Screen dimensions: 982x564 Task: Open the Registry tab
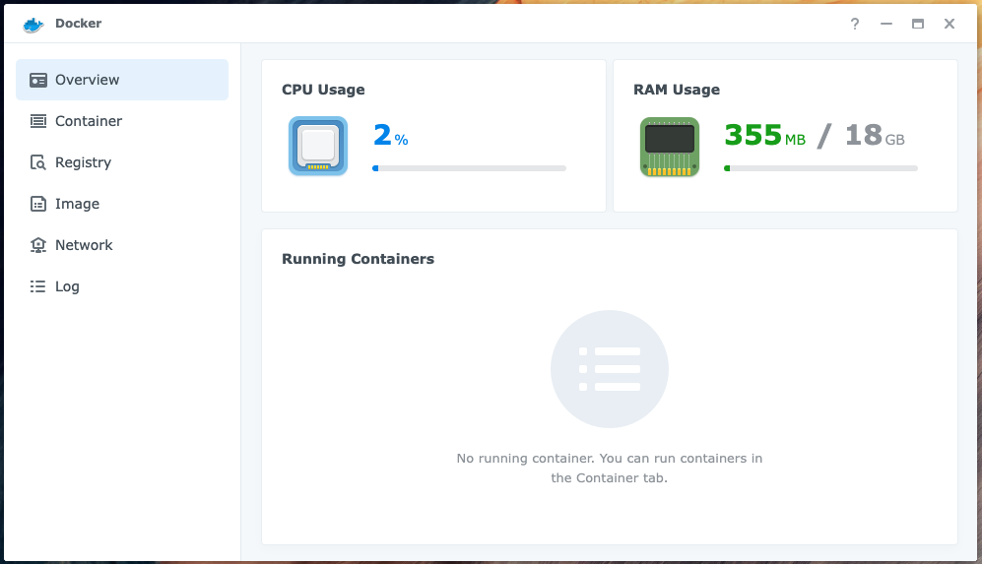(83, 162)
